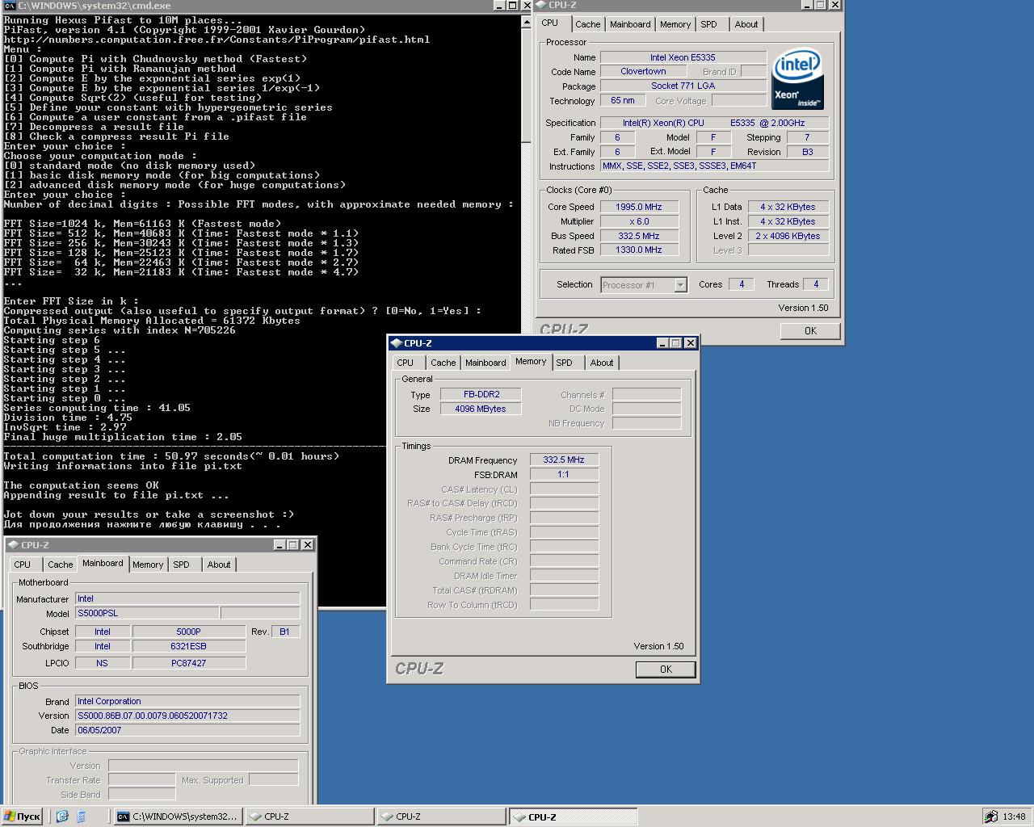Expand the Processor #1 selection dropdown

680,285
